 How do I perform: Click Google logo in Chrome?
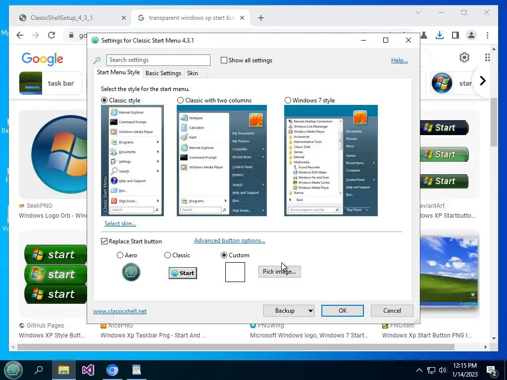coord(43,59)
